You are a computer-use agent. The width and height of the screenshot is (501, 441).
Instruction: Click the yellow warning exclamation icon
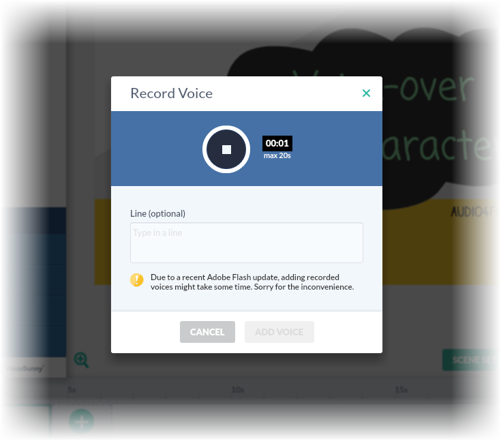pos(137,280)
